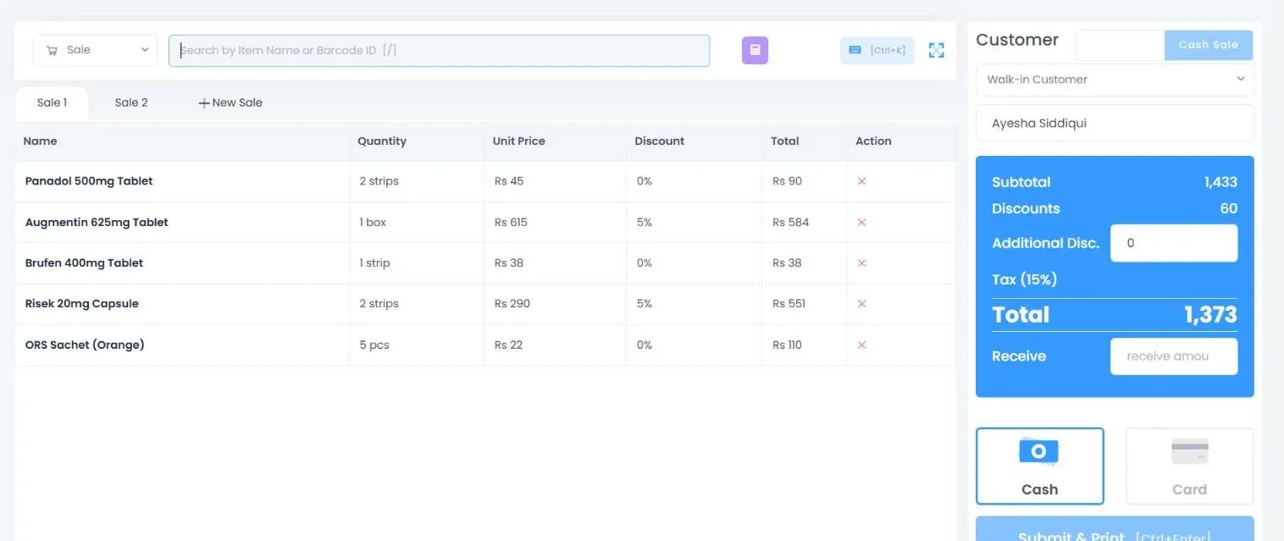Click quantity '5 pcs' for ORS Sachet

[x=374, y=345]
